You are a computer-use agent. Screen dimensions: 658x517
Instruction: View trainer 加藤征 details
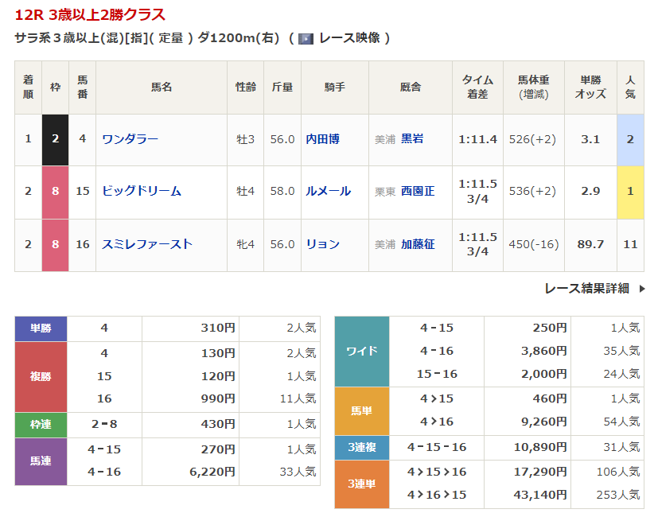(x=418, y=244)
